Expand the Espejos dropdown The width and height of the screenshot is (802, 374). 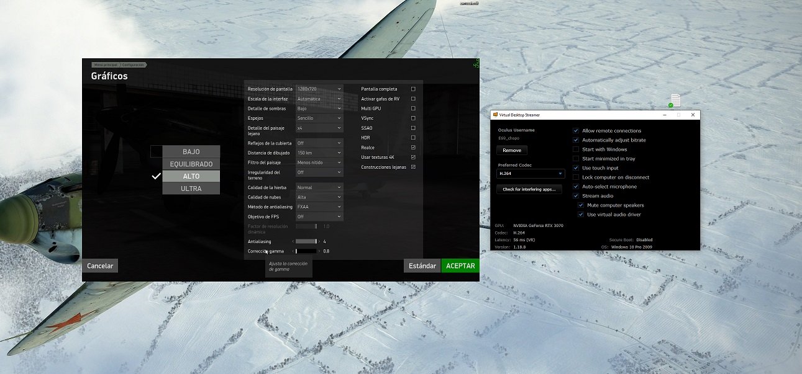319,118
